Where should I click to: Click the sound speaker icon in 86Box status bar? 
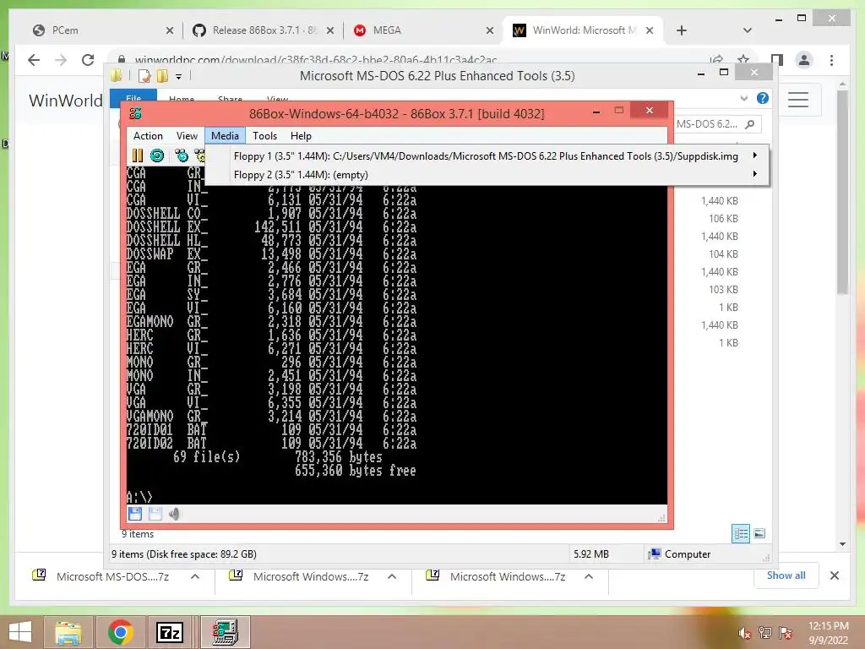pos(174,515)
